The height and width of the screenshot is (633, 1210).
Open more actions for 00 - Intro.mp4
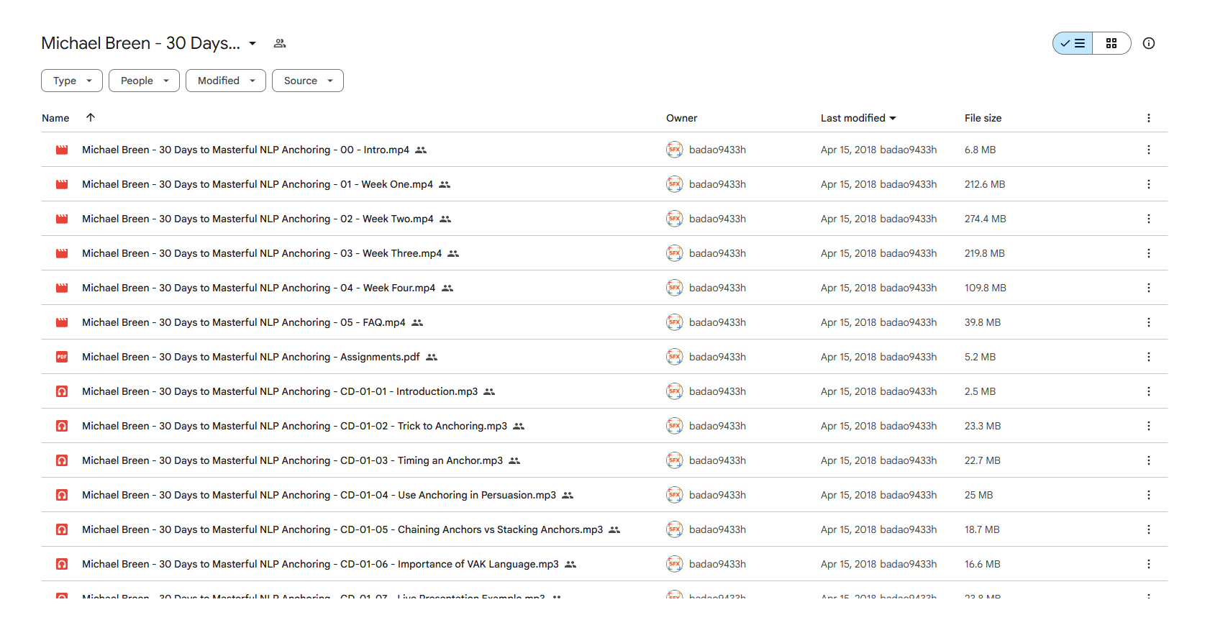tap(1148, 150)
